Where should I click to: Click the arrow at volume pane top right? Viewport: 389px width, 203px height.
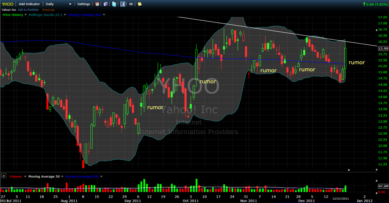point(376,181)
